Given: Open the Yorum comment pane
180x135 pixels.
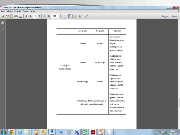Looking at the screenshot, I should click(175, 16).
